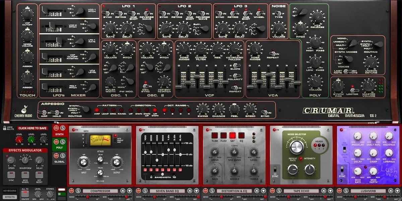Expand the dropdown next to Seven Band EQ name
Viewport: 402px width, 201px height.
pyautogui.click(x=196, y=191)
